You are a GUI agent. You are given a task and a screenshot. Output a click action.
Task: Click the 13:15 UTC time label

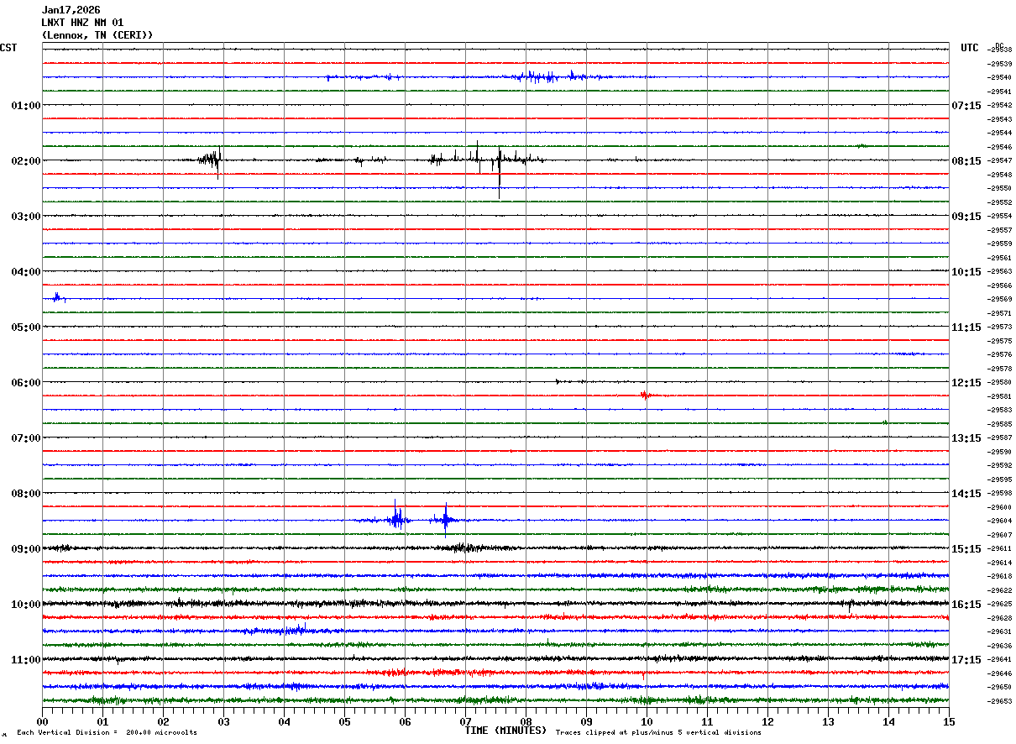[x=966, y=438]
